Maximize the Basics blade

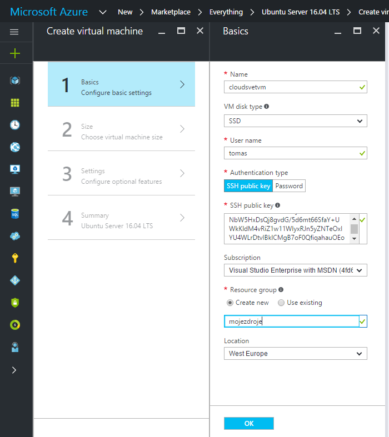pos(357,31)
